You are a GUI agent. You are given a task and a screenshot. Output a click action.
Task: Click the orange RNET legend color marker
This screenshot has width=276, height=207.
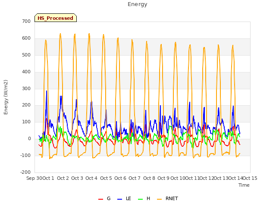tap(159, 199)
